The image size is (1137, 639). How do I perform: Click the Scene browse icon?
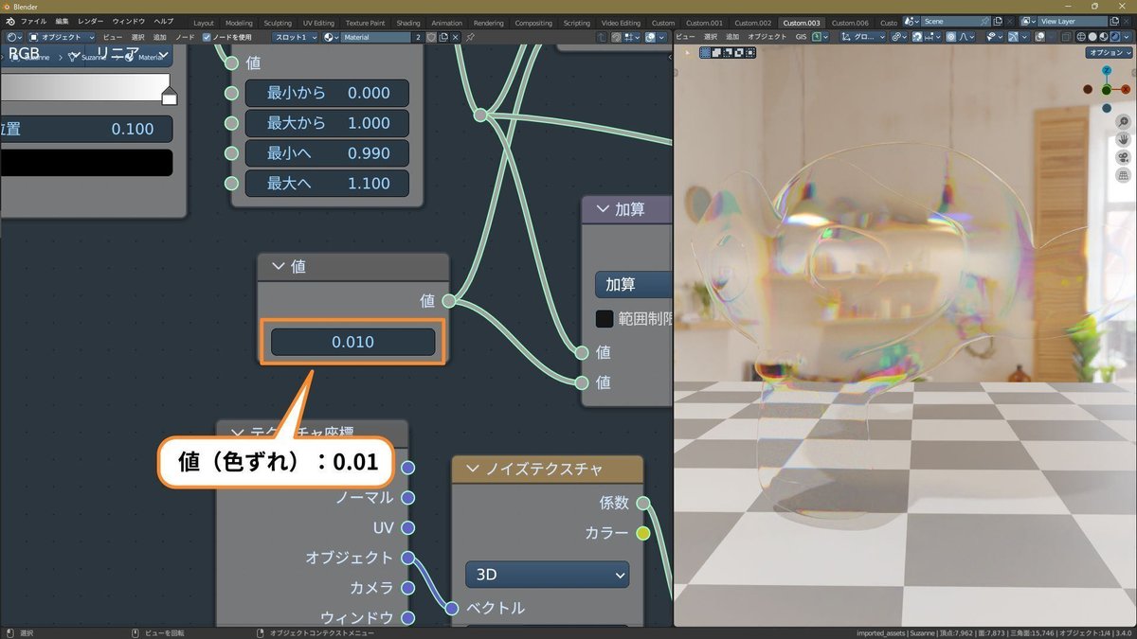pyautogui.click(x=911, y=21)
